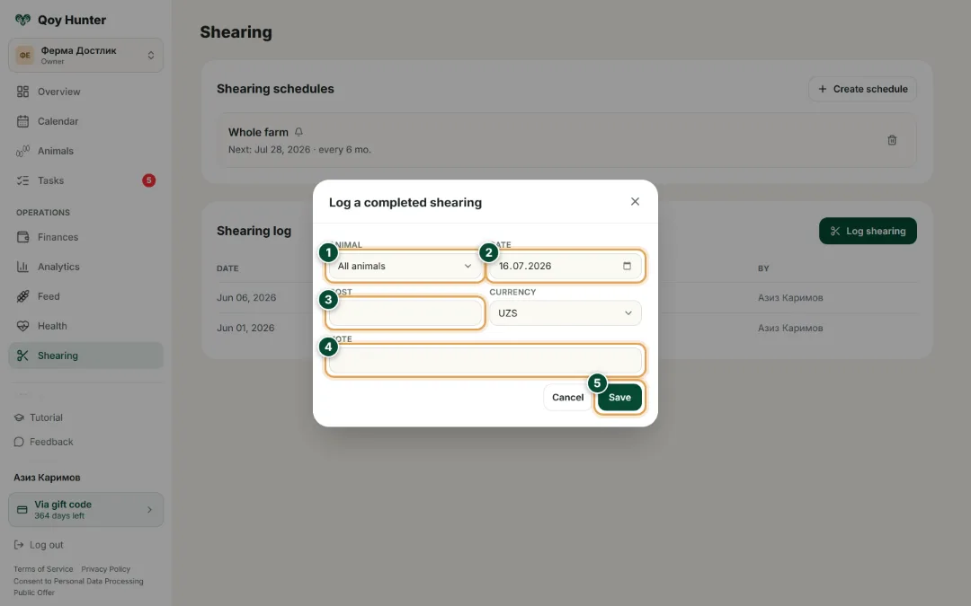Click the Feed wheat icon

(x=22, y=296)
